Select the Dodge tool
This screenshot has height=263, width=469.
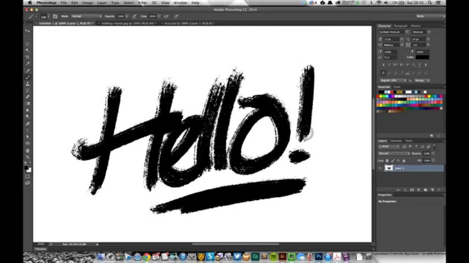[27, 117]
